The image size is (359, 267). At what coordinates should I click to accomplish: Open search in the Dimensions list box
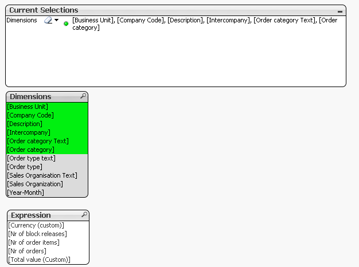pos(83,96)
